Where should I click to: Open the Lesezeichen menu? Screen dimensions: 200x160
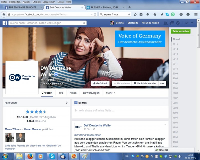[49, 2]
